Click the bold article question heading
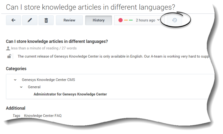Image resolution: width=223 pixels, height=134 pixels. pos(57,41)
